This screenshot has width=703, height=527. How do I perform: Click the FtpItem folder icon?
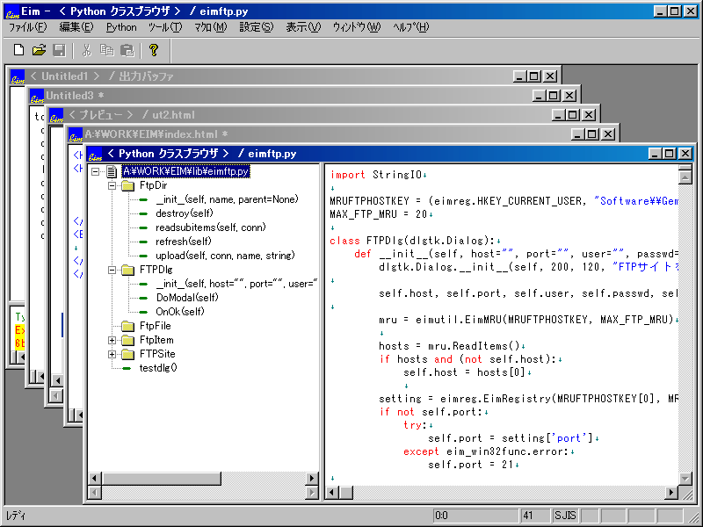pyautogui.click(x=128, y=340)
